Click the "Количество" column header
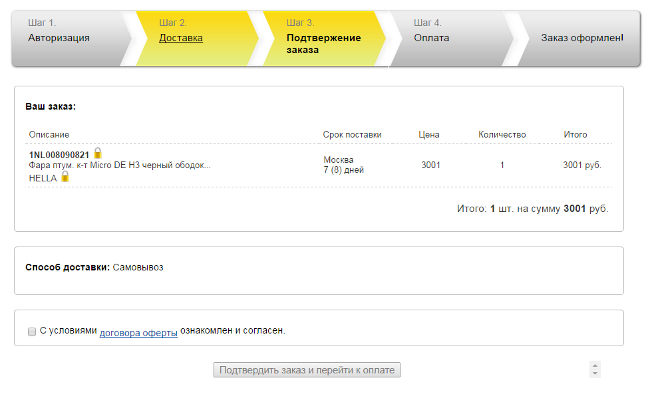The image size is (646, 396). [x=502, y=135]
